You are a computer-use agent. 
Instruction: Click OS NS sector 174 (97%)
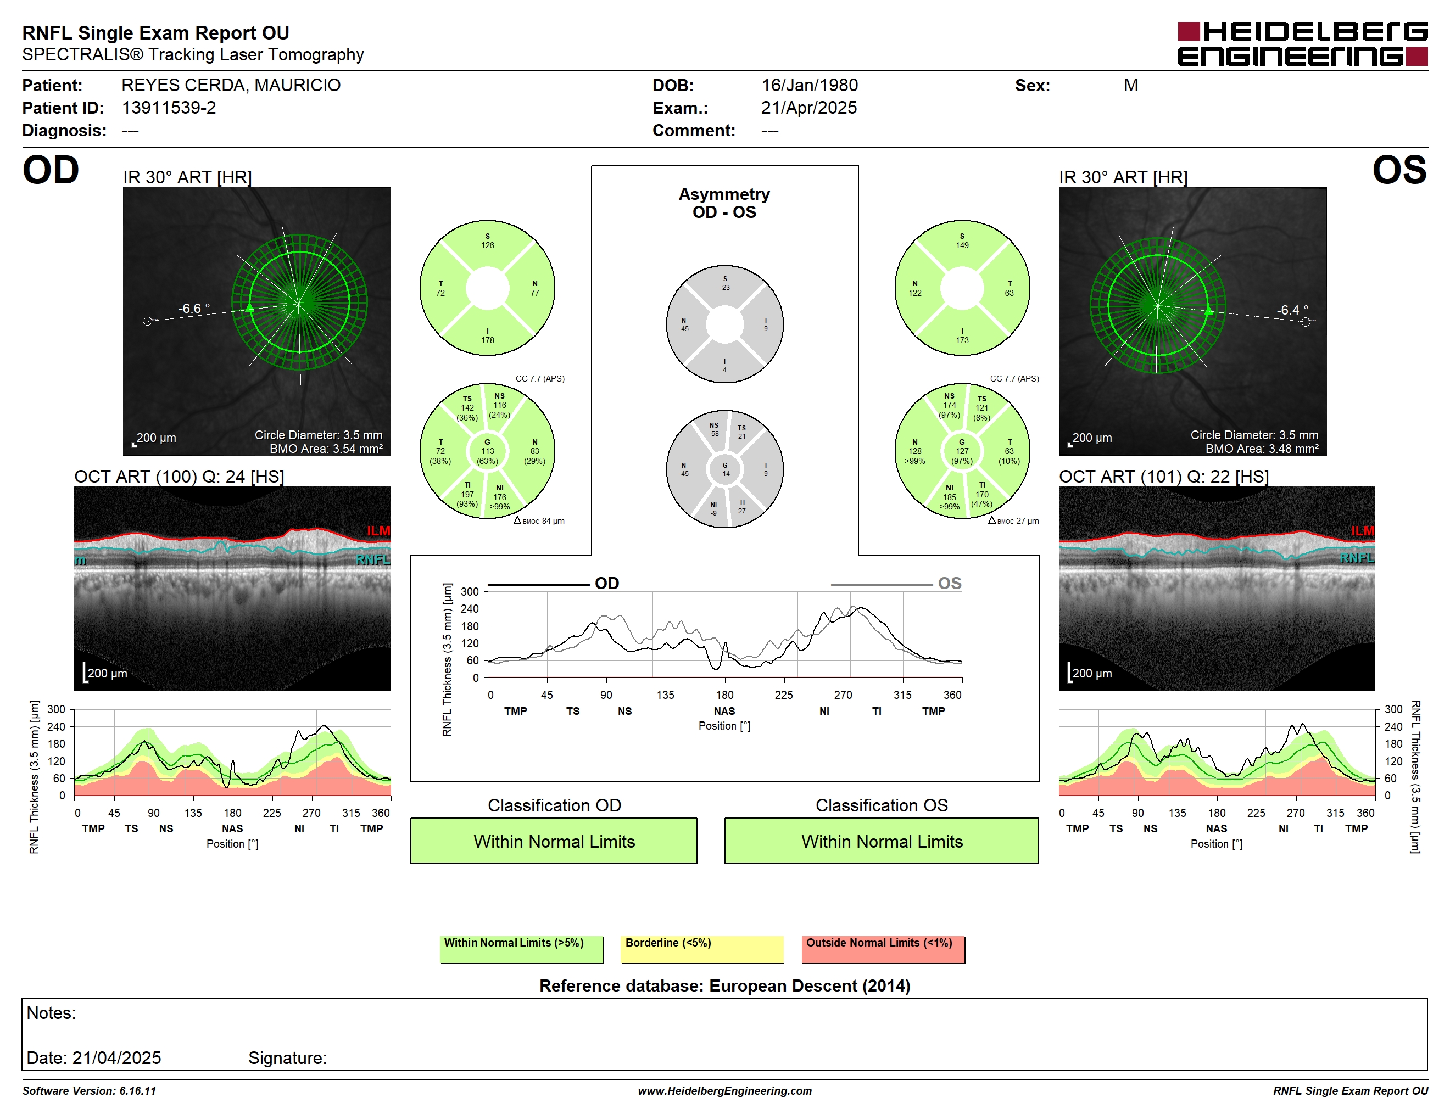(950, 405)
